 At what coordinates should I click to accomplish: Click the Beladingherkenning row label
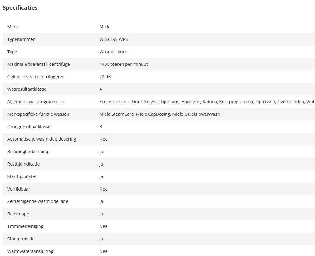tap(28, 152)
